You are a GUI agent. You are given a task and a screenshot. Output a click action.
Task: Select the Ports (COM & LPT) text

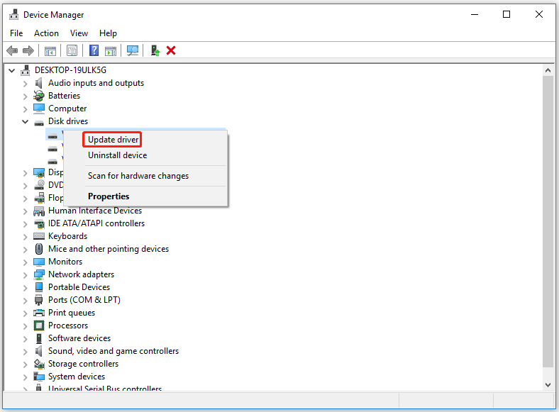pos(84,300)
